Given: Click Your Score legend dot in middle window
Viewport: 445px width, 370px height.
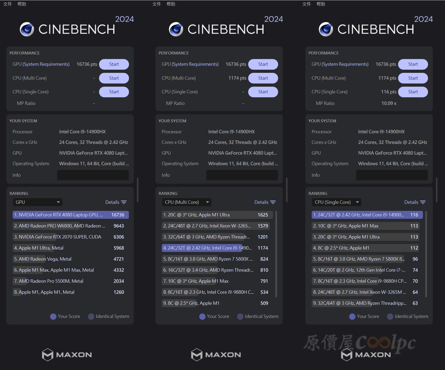Looking at the screenshot, I should (202, 317).
